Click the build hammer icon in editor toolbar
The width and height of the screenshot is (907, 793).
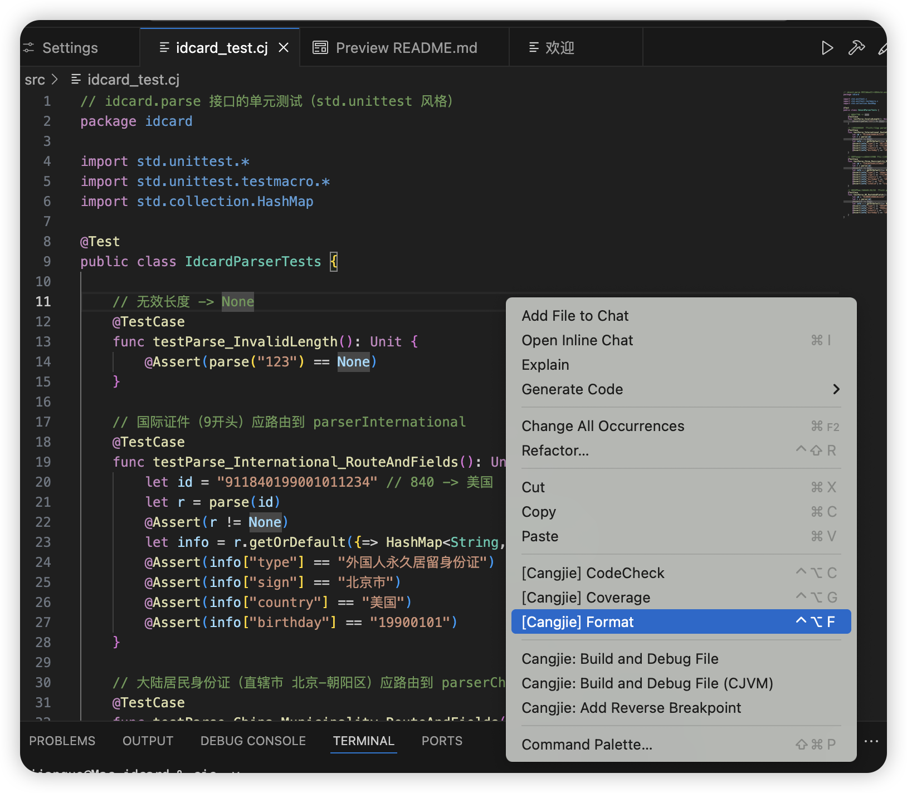[x=856, y=48]
